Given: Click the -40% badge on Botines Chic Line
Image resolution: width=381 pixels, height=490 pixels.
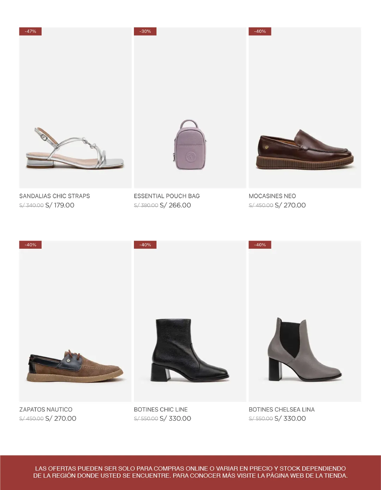Looking at the screenshot, I should pos(145,245).
